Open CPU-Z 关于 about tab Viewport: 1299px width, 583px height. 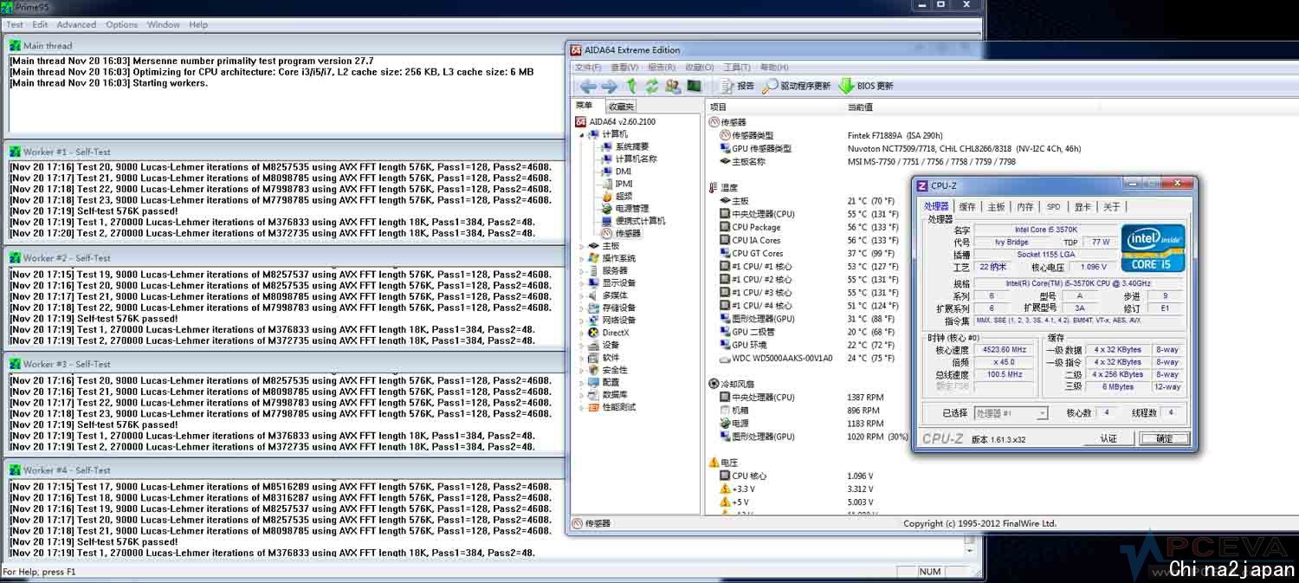pos(1111,206)
